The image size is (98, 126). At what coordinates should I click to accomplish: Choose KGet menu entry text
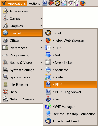coord(56,55)
